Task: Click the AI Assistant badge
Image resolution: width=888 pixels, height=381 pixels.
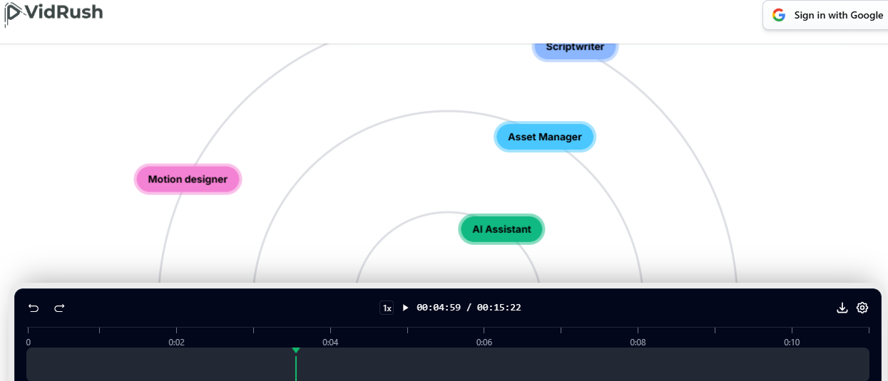Action: pos(501,229)
